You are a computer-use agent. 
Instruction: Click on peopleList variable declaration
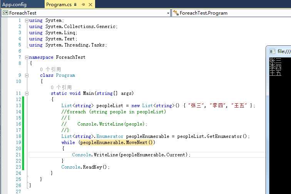[x=110, y=106]
